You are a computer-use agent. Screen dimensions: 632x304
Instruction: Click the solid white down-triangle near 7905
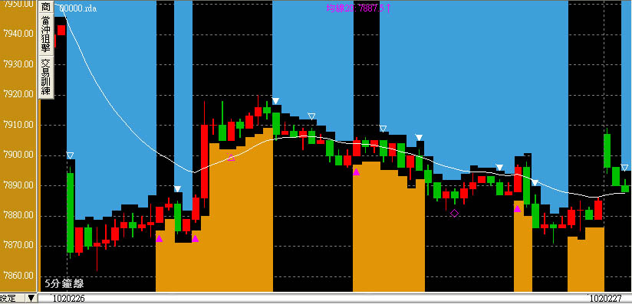(x=420, y=138)
